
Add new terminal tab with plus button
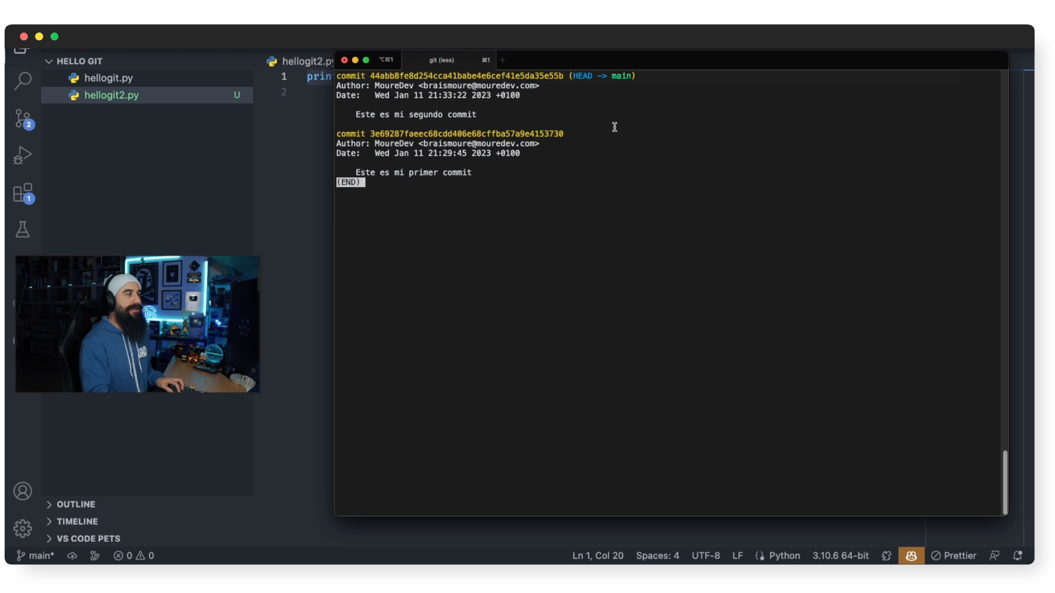pyautogui.click(x=502, y=60)
